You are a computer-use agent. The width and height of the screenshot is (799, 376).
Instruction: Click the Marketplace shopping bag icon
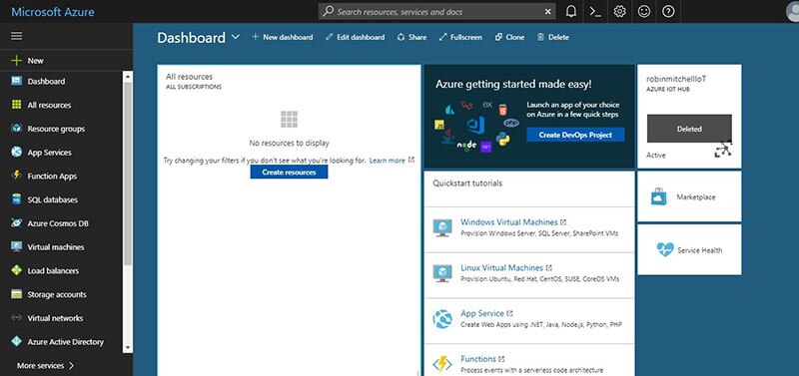click(x=659, y=196)
